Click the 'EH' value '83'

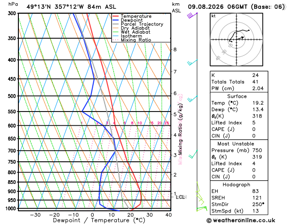255,191
